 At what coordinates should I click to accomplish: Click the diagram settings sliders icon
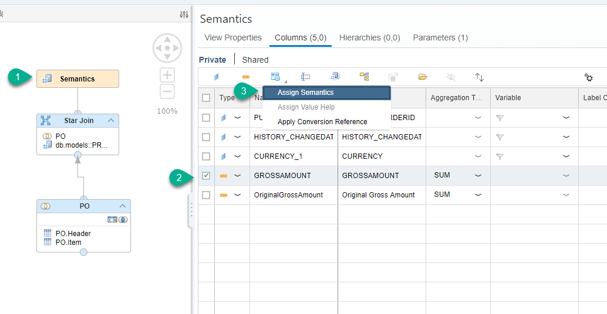coord(184,15)
